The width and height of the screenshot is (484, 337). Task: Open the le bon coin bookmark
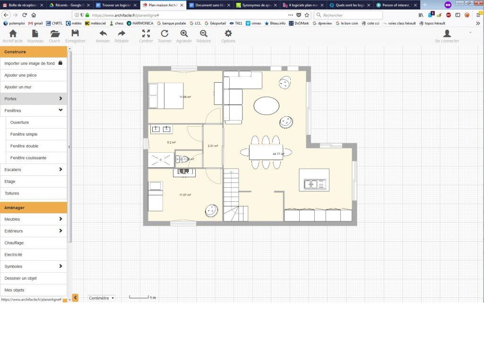pos(347,23)
